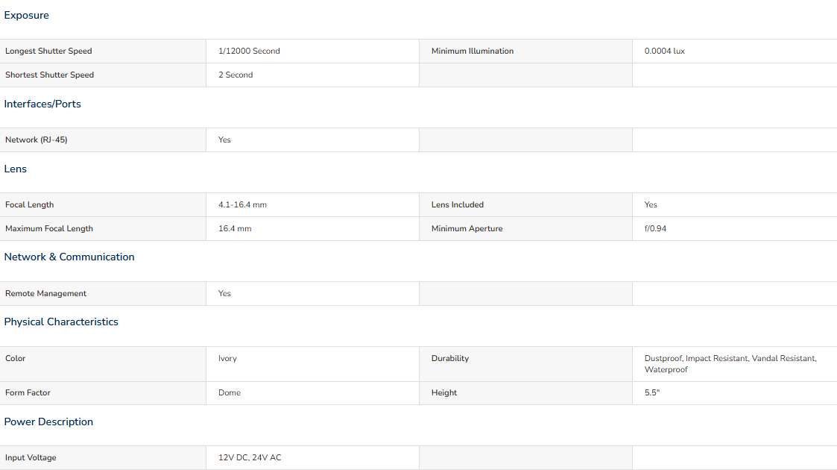This screenshot has width=837, height=470.
Task: Click the Height 5.5" value
Action: [x=652, y=393]
